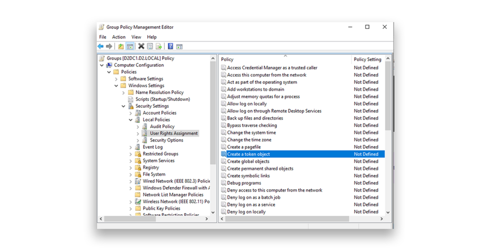The image size is (491, 251).
Task: Sort by the Policy Setting column header
Action: click(367, 59)
